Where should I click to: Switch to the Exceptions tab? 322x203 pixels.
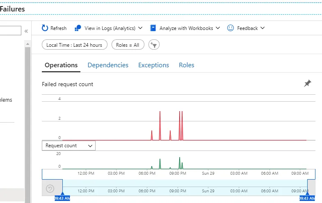click(153, 65)
